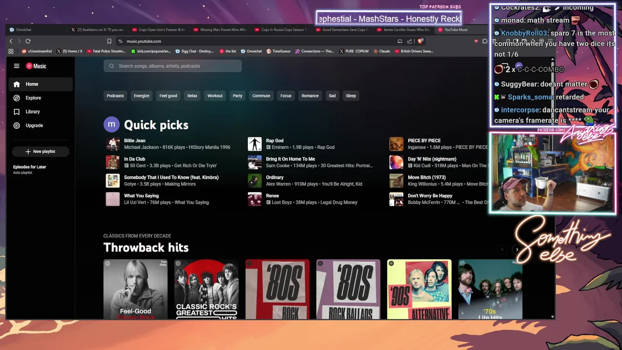Select the Energize mood chip

[141, 96]
